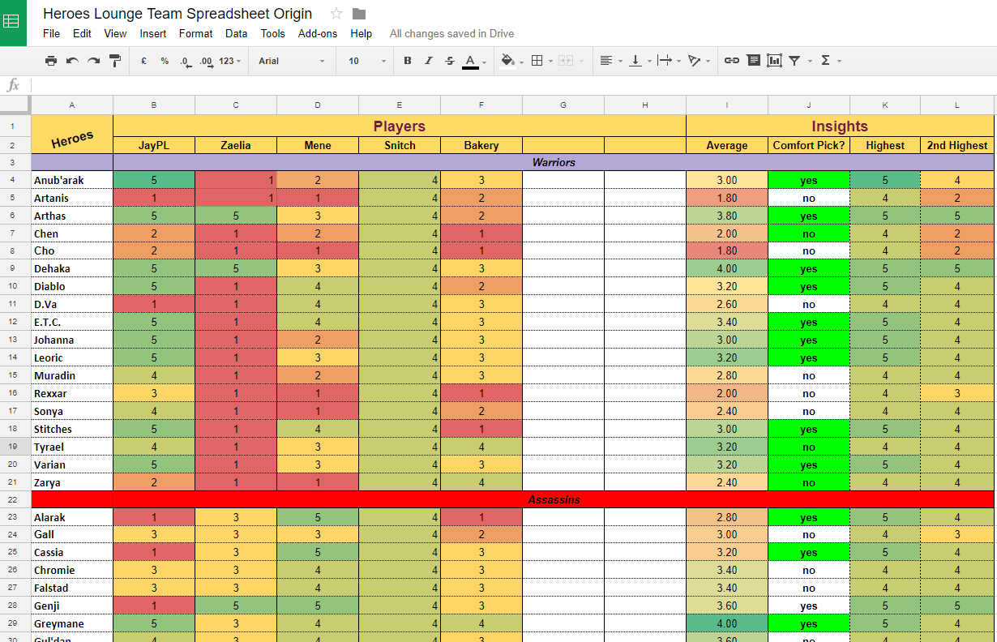The width and height of the screenshot is (997, 642).
Task: Open the Edit menu
Action: click(x=82, y=34)
